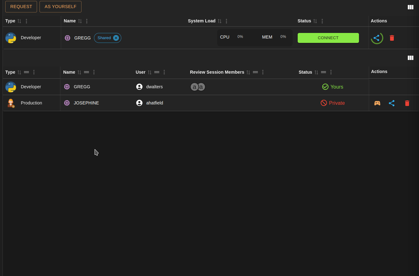
Task: Click the Yours status checkmark icon
Action: pyautogui.click(x=325, y=87)
